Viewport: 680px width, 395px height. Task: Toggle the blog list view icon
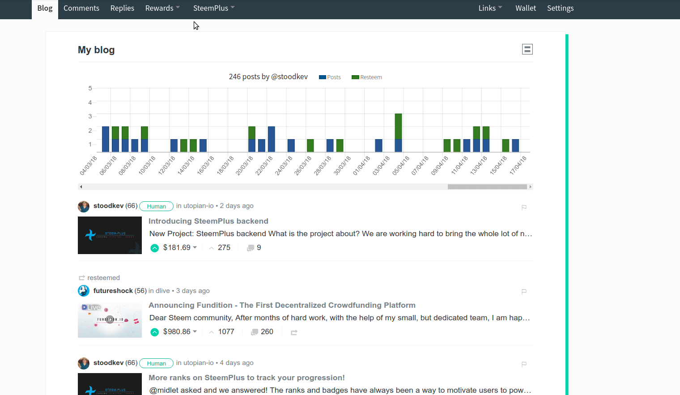tap(527, 49)
